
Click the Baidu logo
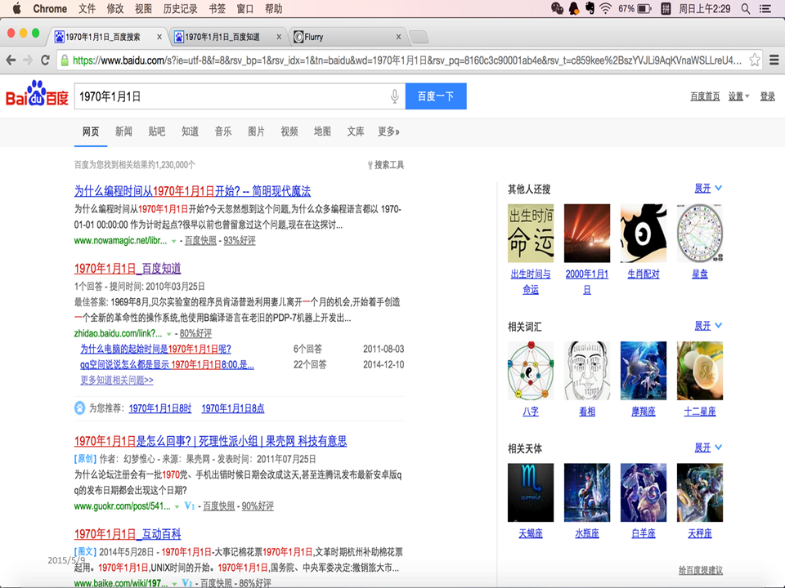pos(37,93)
